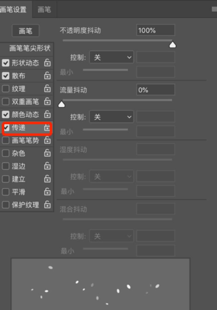Select 画笔笔尖形状 option

click(x=29, y=48)
